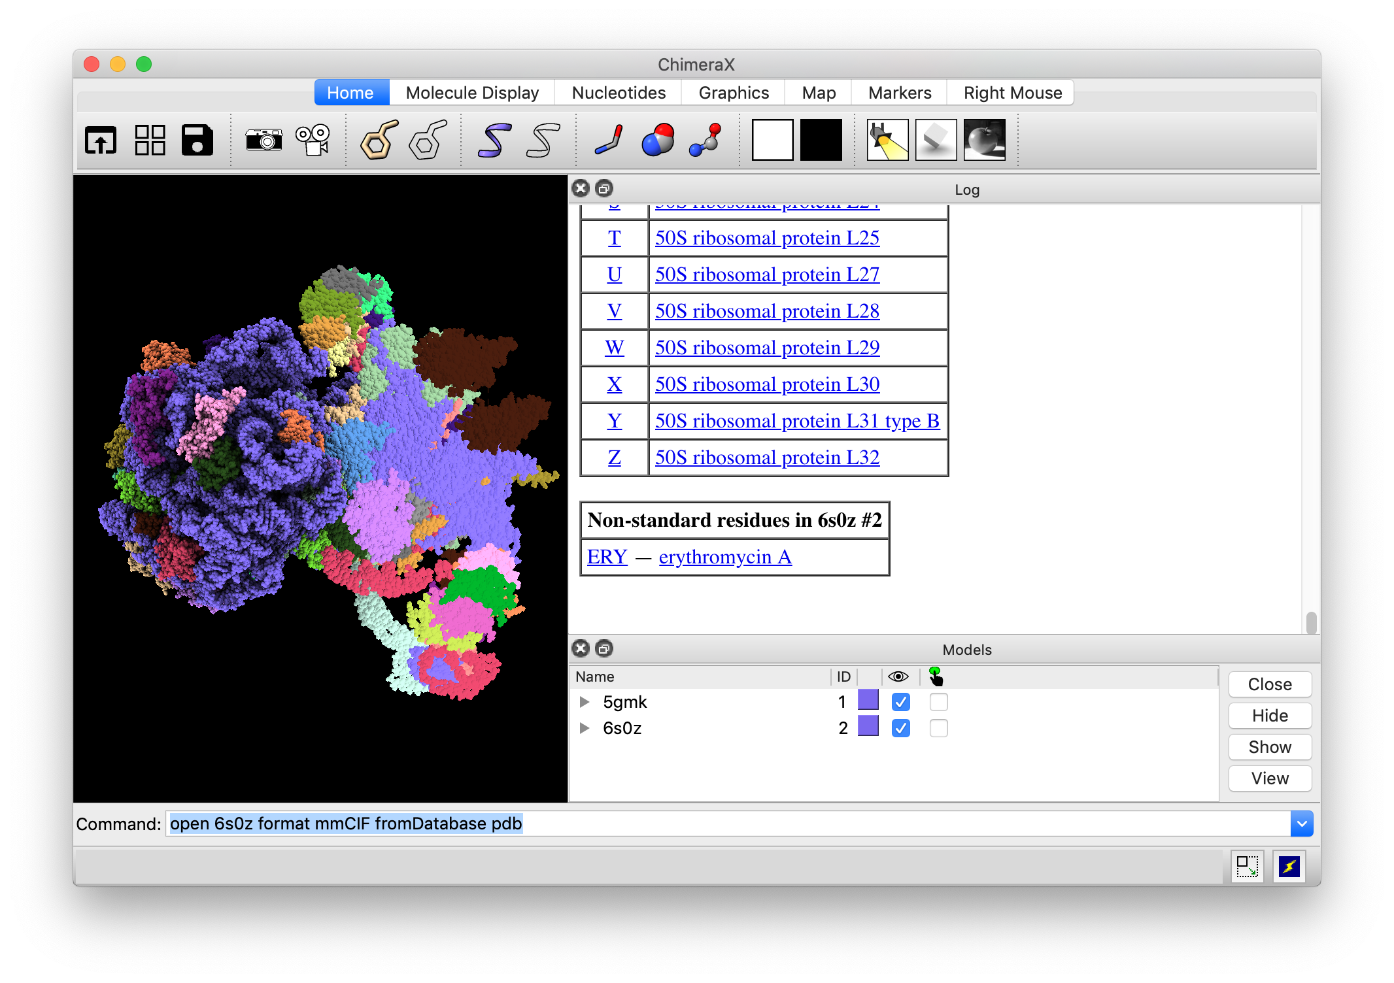This screenshot has height=983, width=1394.
Task: Click the 5gmk model color swatch
Action: point(868,700)
